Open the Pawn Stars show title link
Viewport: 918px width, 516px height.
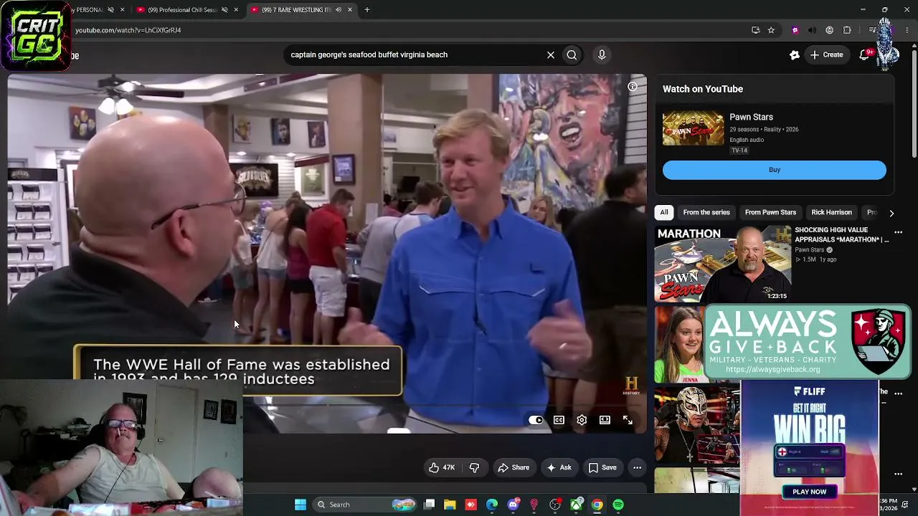pyautogui.click(x=751, y=117)
